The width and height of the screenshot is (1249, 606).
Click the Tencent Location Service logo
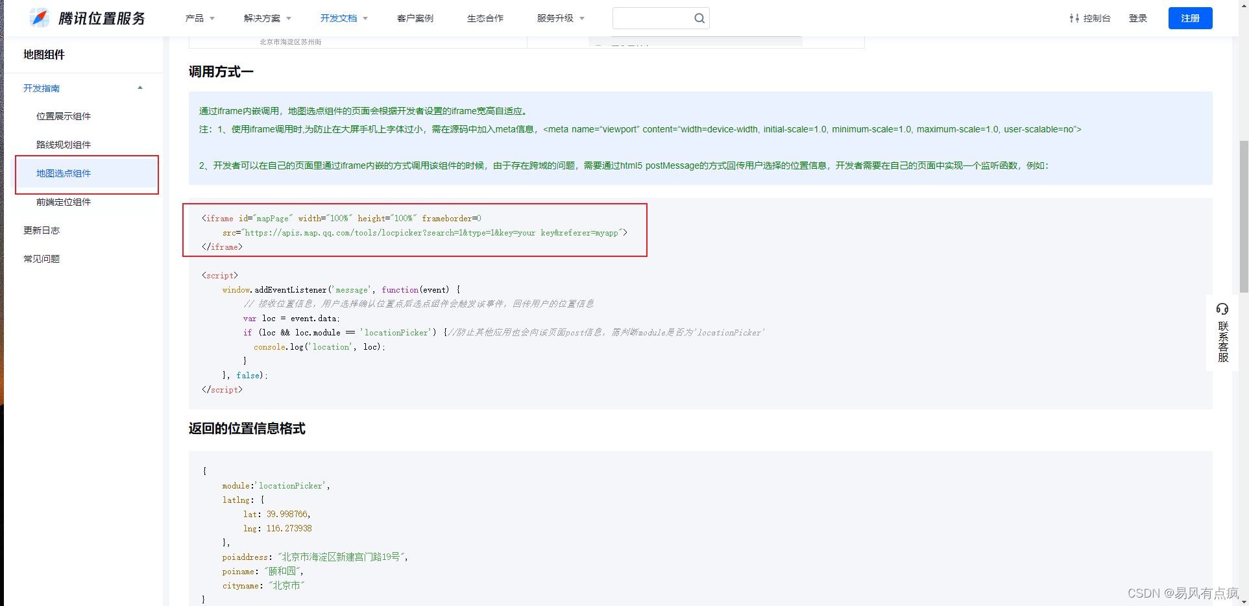click(88, 18)
